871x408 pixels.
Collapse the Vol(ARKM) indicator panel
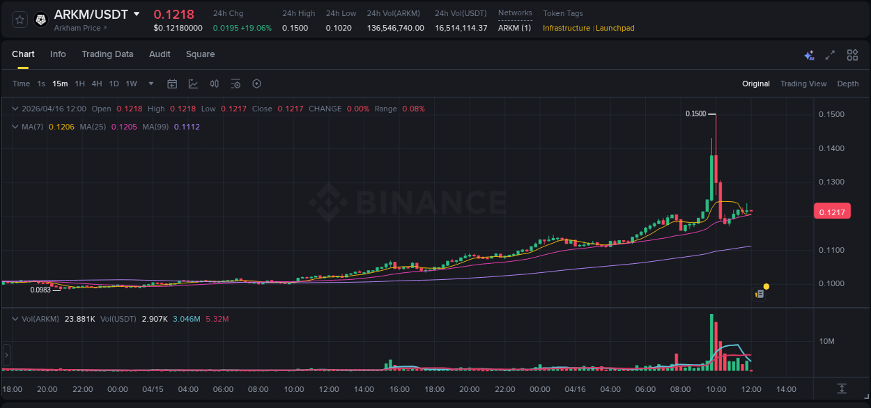coord(15,318)
